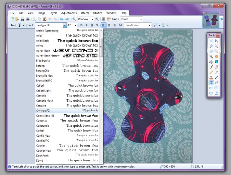
Task: Select the Magic Wand tool
Action: 211,56
